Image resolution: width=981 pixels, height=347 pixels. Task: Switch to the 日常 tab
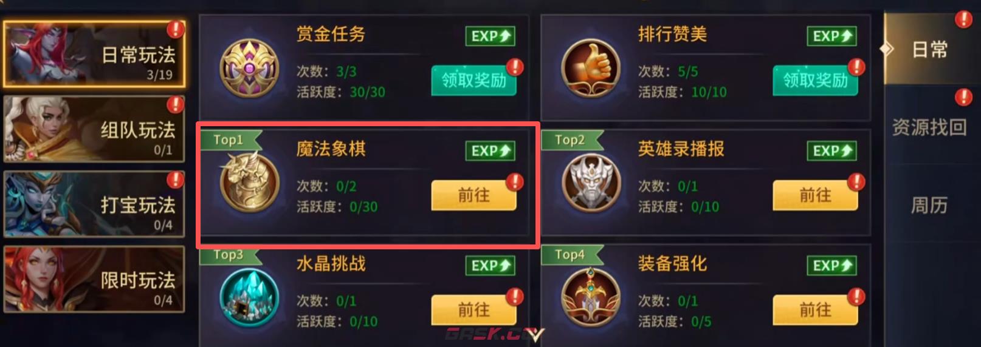pos(929,49)
